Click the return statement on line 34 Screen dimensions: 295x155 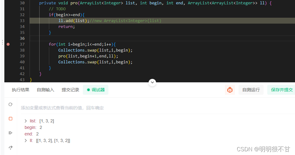coord(67,27)
